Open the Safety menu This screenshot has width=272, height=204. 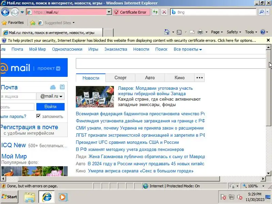pyautogui.click(x=234, y=32)
